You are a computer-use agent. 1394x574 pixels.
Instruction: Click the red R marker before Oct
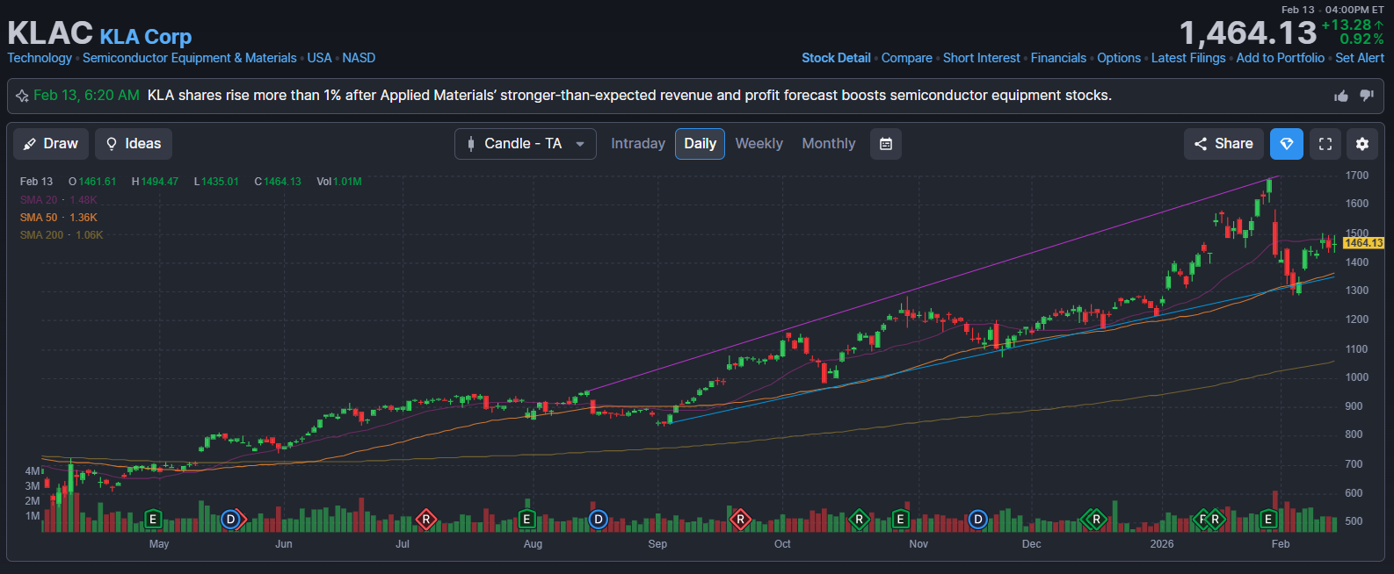pyautogui.click(x=741, y=520)
